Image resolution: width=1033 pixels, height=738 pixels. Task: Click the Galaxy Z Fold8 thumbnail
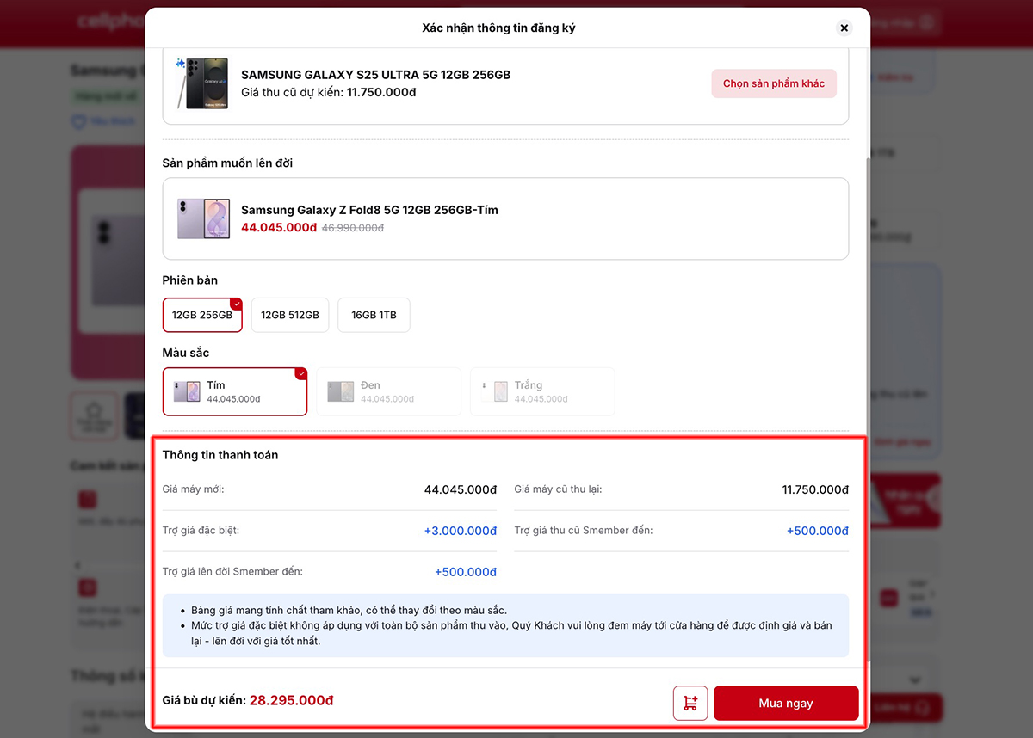click(204, 218)
